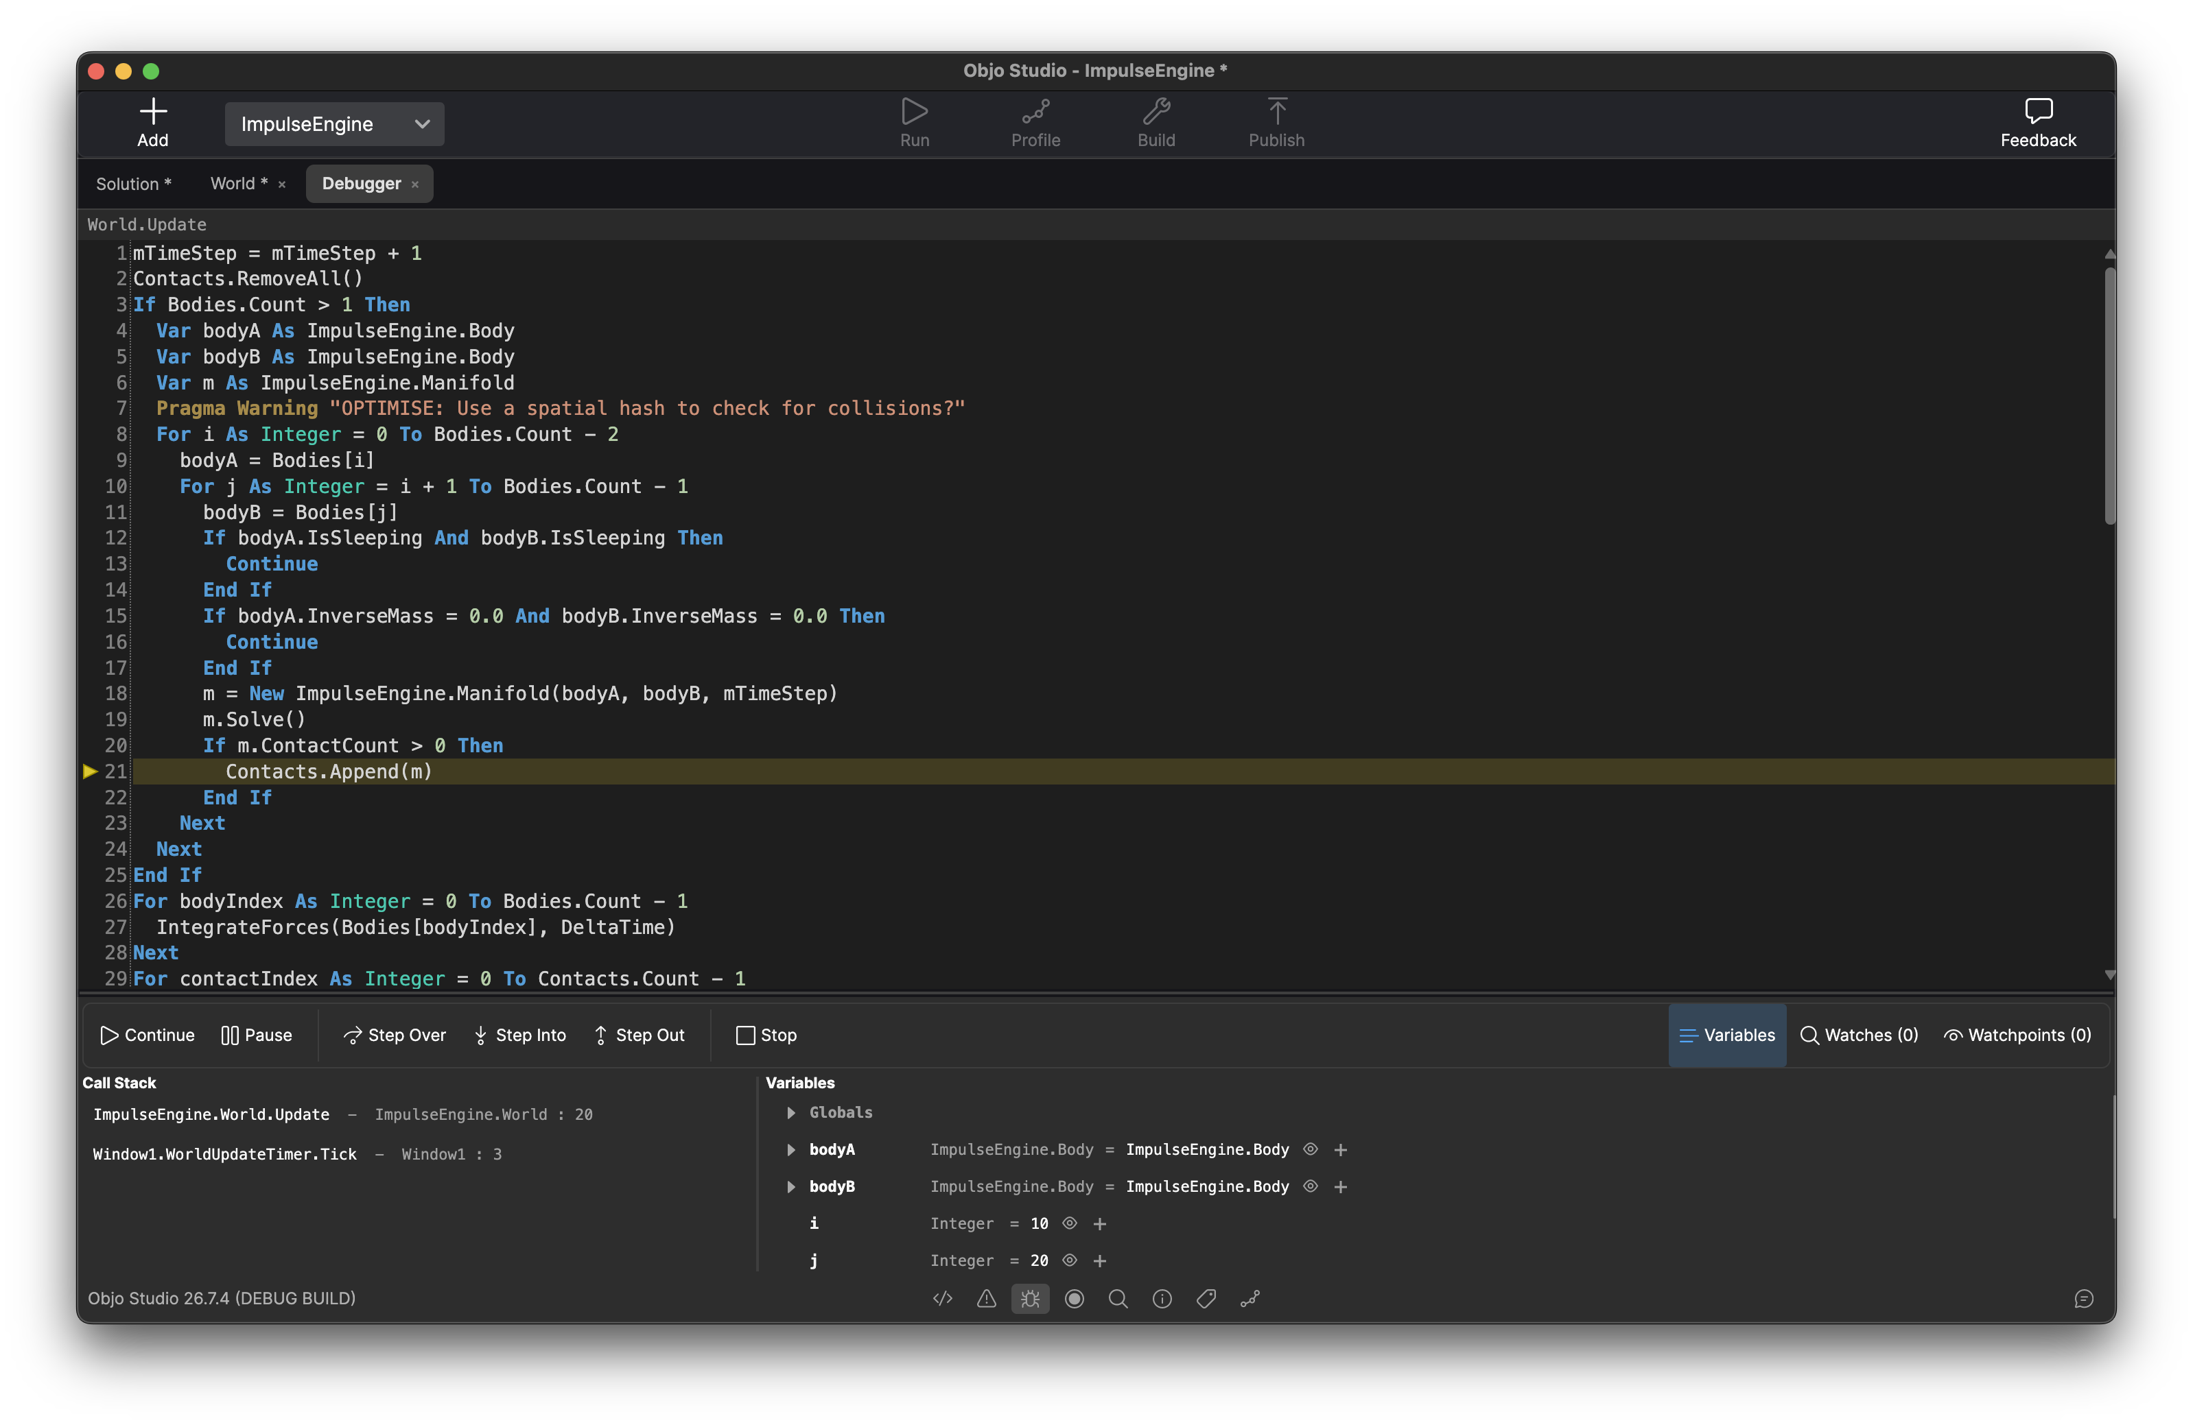The image size is (2193, 1425).
Task: Click the IntegrateForces code line
Action: (416, 926)
